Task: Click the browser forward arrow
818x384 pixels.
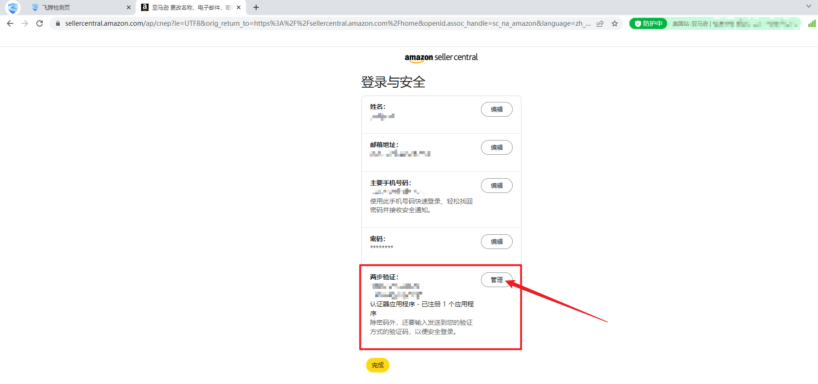Action: point(25,23)
